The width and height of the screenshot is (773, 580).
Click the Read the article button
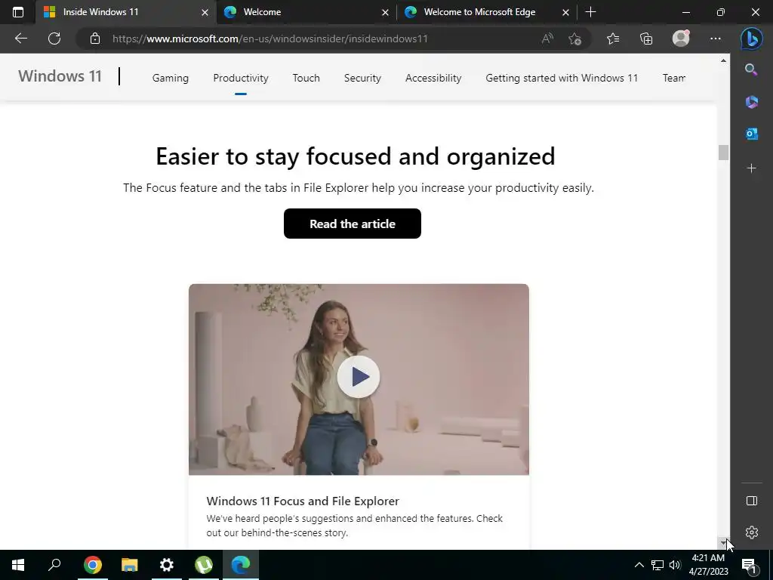coord(352,224)
